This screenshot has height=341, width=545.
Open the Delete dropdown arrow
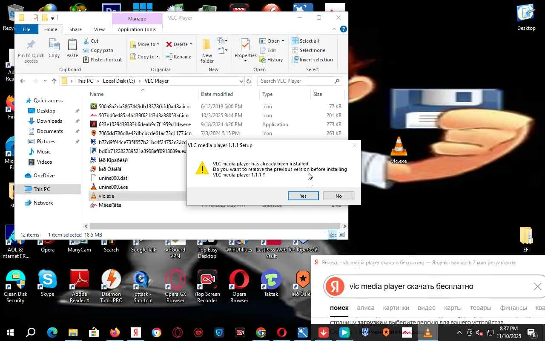click(191, 44)
